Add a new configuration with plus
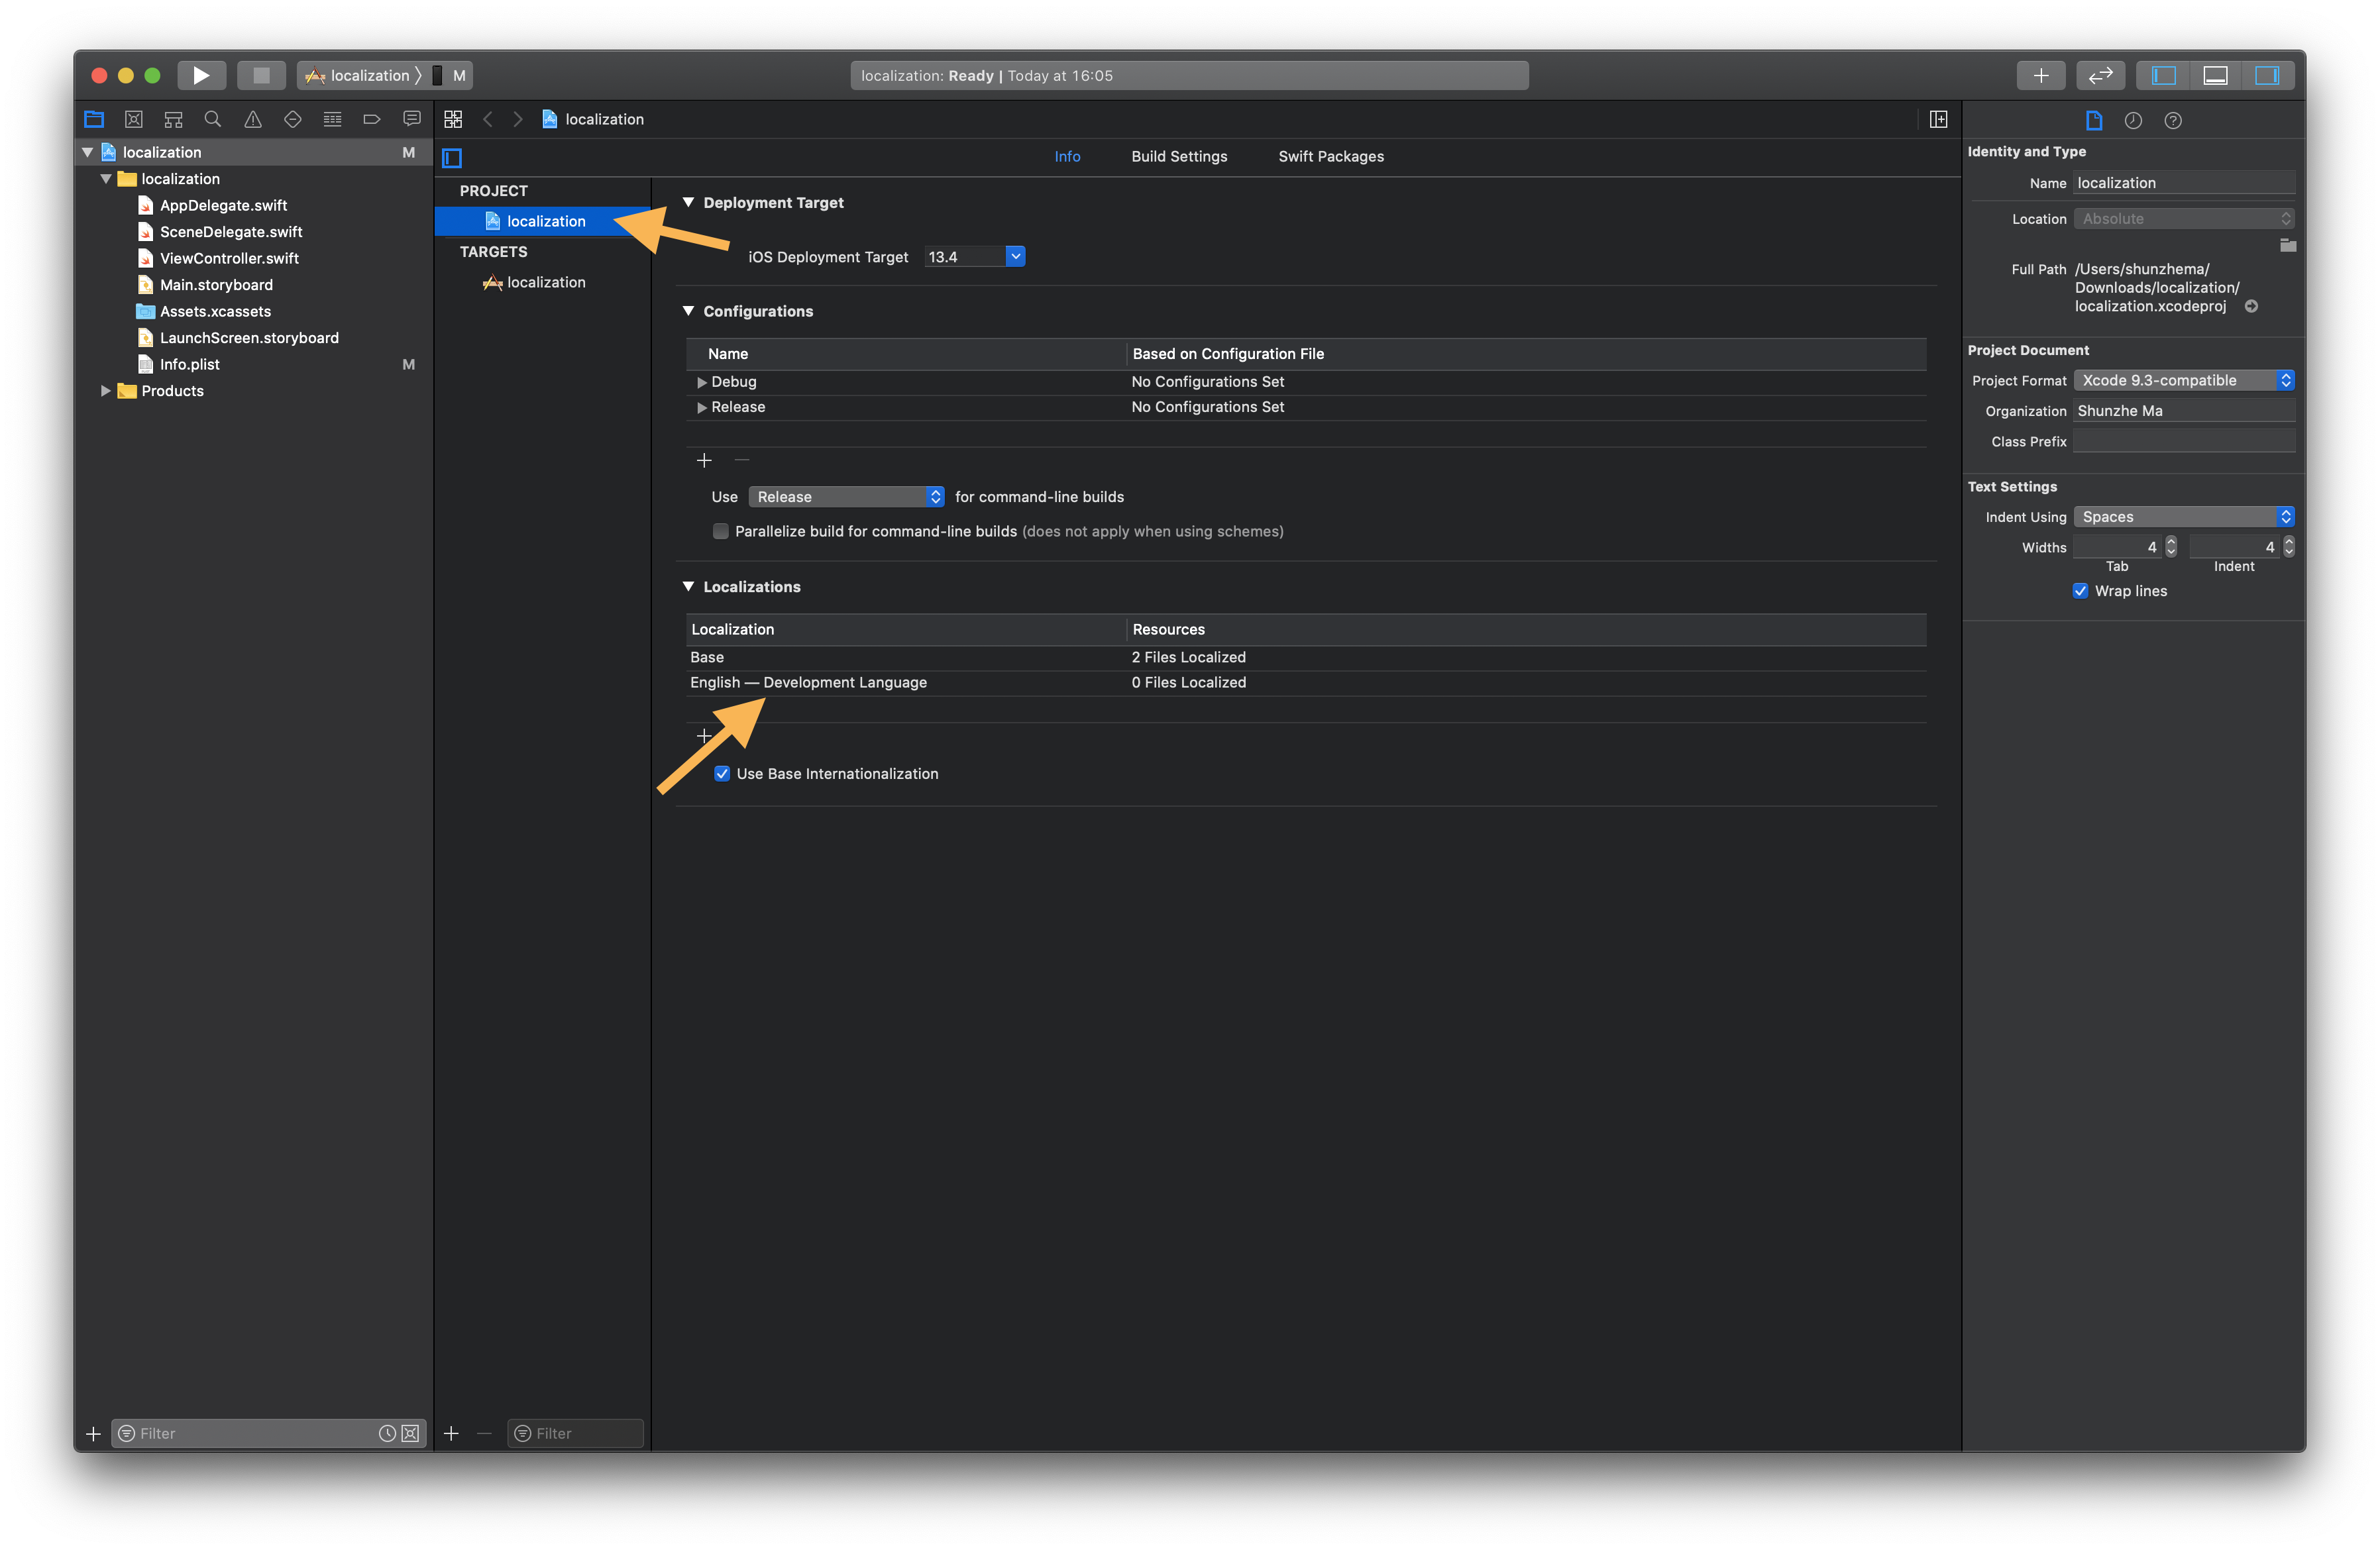 [704, 460]
